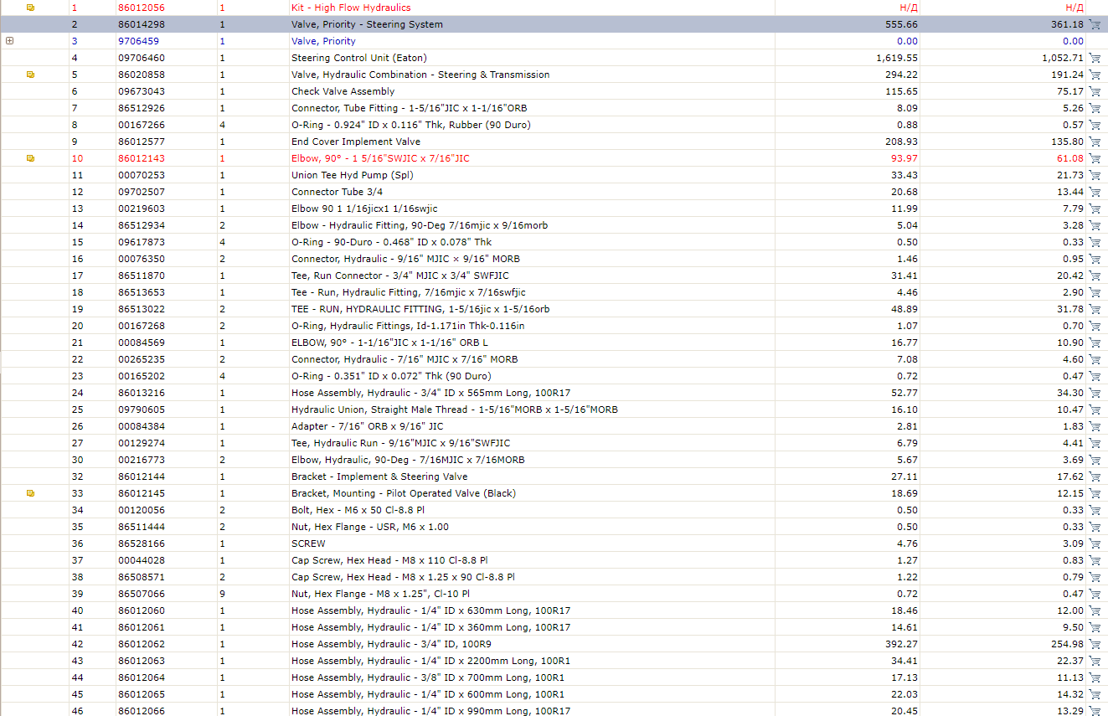Add Bolt, Hex M6 x 50 to cart
1108x716 pixels.
pyautogui.click(x=1095, y=510)
